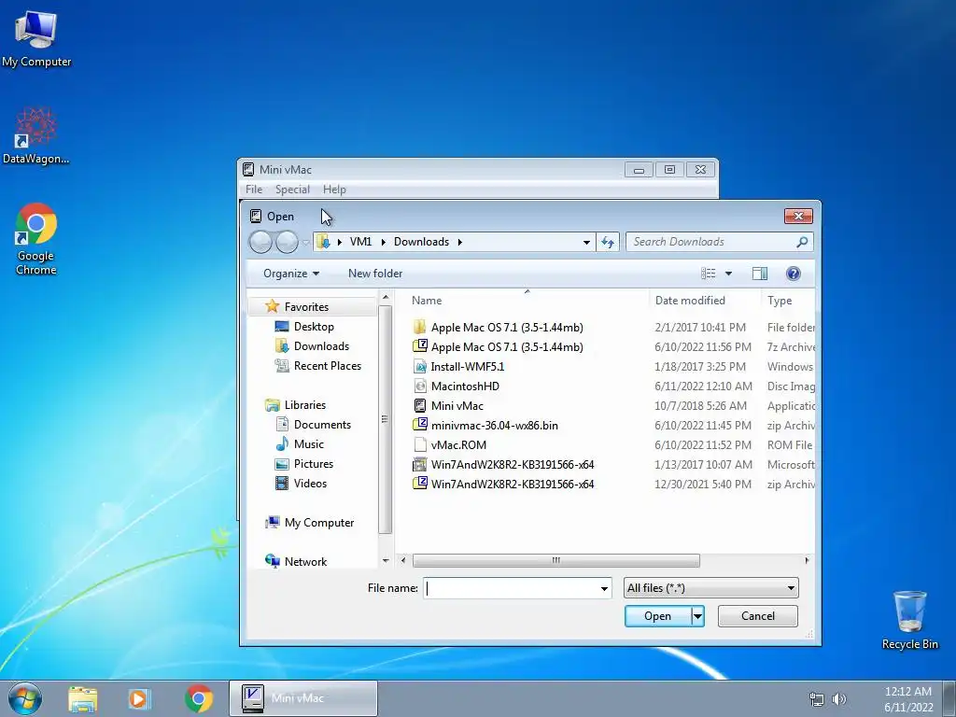
Task: Click the volume speaker tray icon
Action: [839, 699]
